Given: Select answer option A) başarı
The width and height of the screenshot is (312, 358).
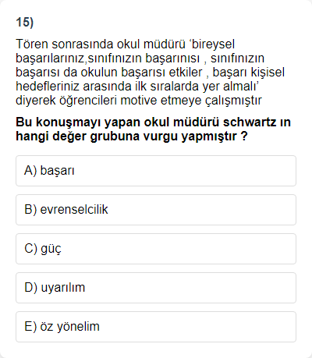Looking at the screenshot, I should [156, 171].
